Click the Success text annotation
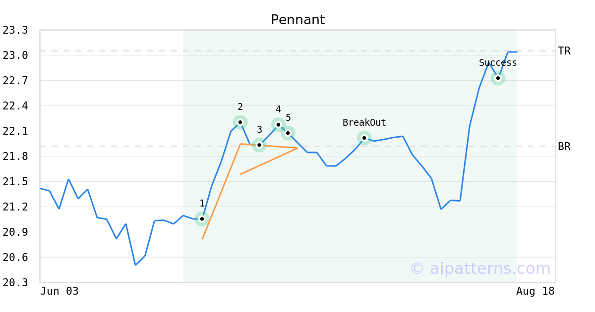The image size is (595, 312). click(x=498, y=63)
